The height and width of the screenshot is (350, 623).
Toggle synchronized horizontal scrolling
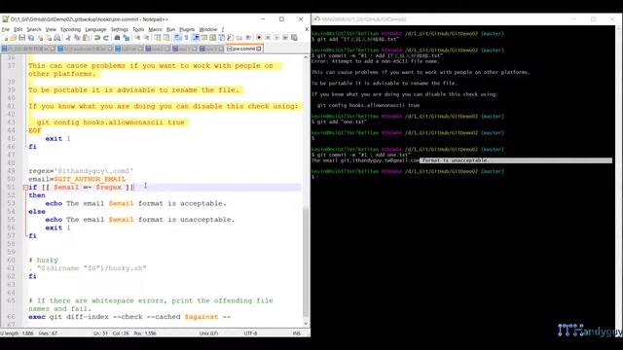tap(166, 38)
